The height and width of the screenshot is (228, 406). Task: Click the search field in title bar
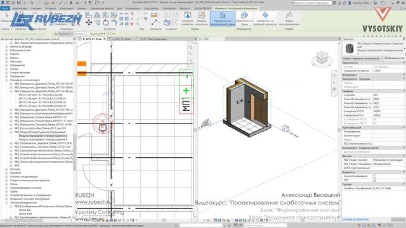313,3
